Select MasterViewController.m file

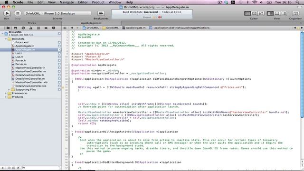30,71
